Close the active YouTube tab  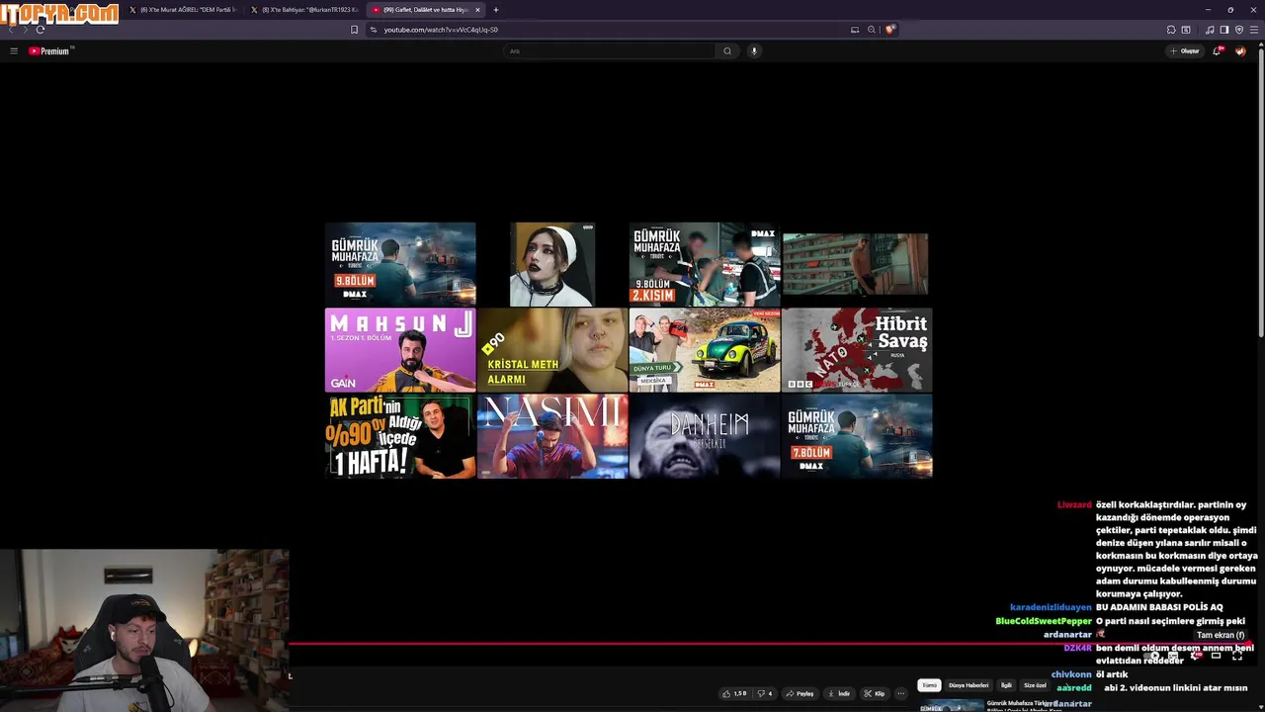[477, 10]
